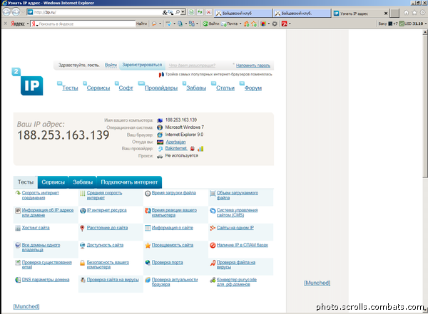Click the multicolor square Yandex toolbar icon
The width and height of the screenshot is (428, 314).
(x=263, y=23)
